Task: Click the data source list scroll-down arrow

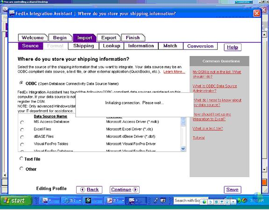Action: click(183, 149)
